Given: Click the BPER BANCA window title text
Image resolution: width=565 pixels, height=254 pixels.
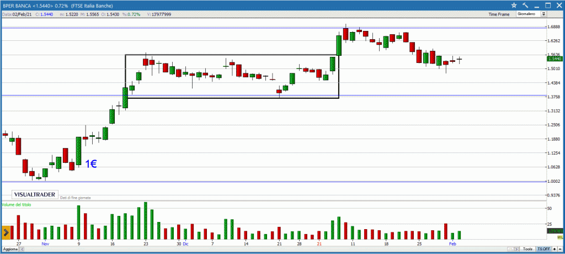Looking at the screenshot, I should [x=57, y=6].
